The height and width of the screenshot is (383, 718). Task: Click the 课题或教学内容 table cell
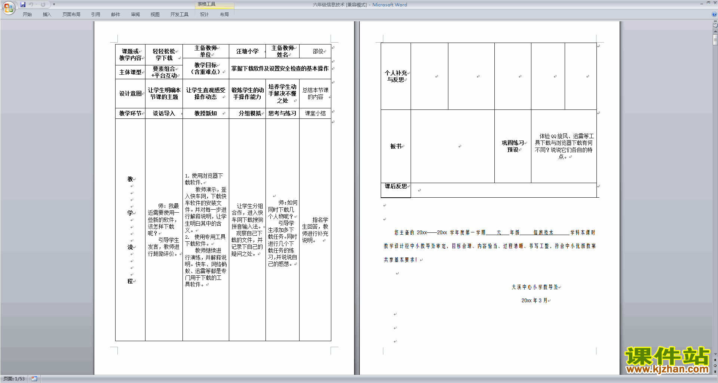pos(130,55)
